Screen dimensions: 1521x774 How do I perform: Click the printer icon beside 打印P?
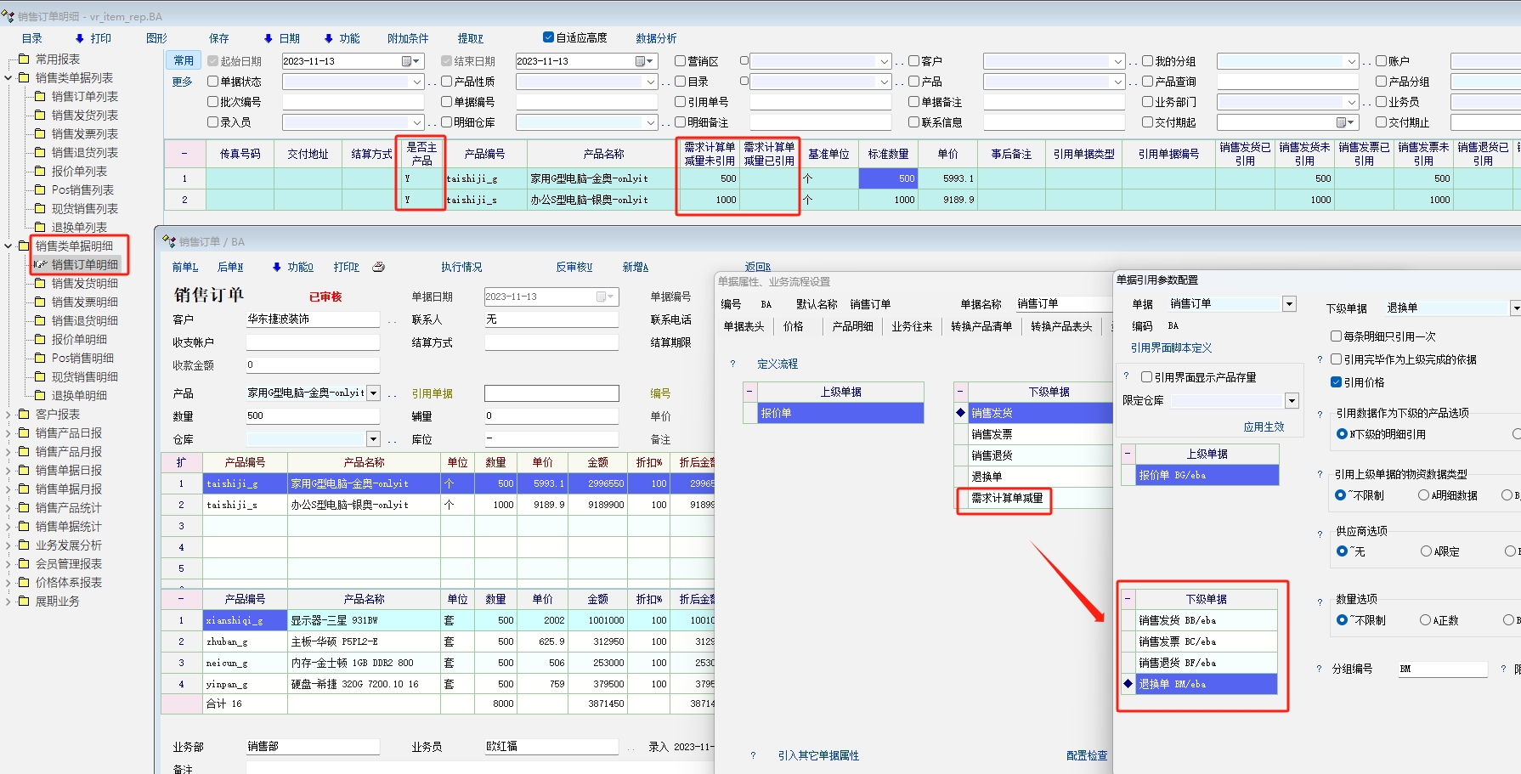[379, 267]
